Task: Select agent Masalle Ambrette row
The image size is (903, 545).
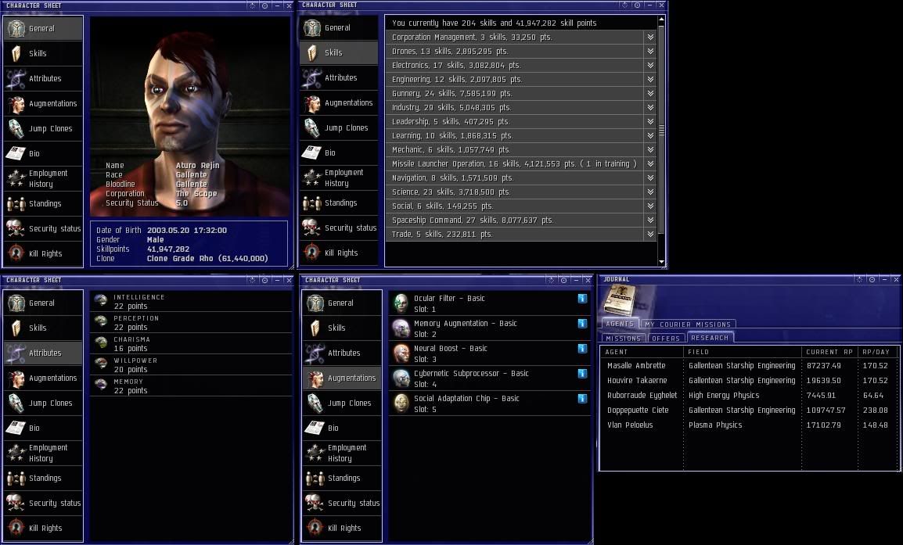Action: pyautogui.click(x=749, y=365)
